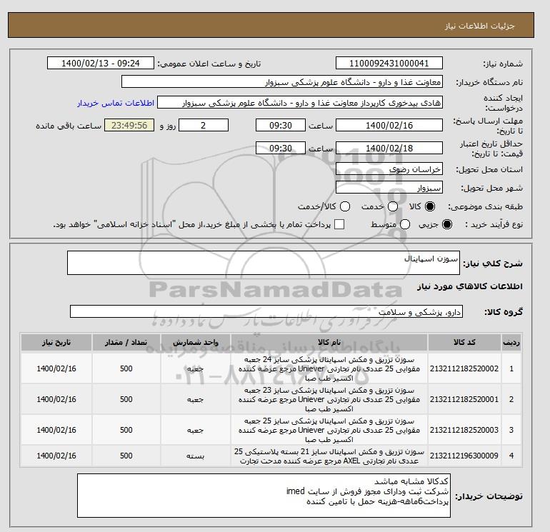550x532 pixels.
Task: Click the delivery province field خراسان رضوی
Action: tap(389, 169)
